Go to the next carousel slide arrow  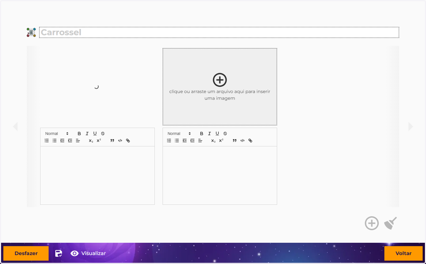click(x=411, y=126)
